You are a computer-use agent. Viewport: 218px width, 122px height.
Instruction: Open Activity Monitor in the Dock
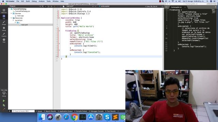(x=82, y=117)
